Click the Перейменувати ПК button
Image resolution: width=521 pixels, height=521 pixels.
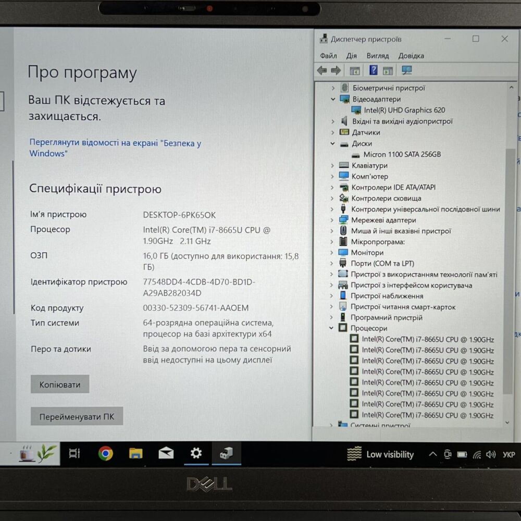click(x=77, y=416)
